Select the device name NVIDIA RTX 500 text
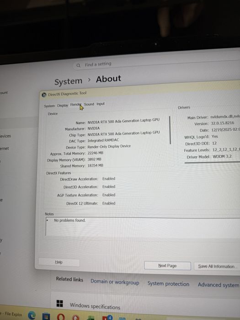 123,121
